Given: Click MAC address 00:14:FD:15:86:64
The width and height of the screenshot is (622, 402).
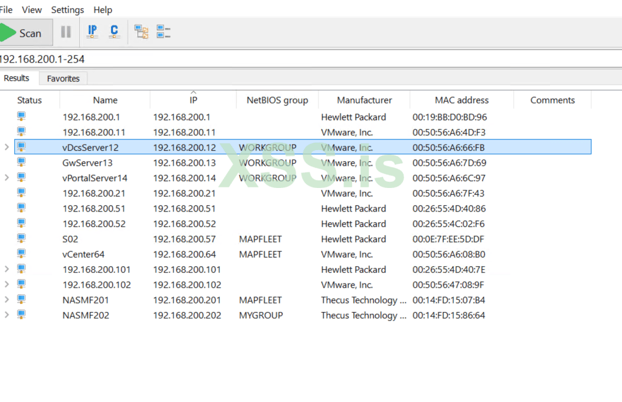Looking at the screenshot, I should 449,316.
